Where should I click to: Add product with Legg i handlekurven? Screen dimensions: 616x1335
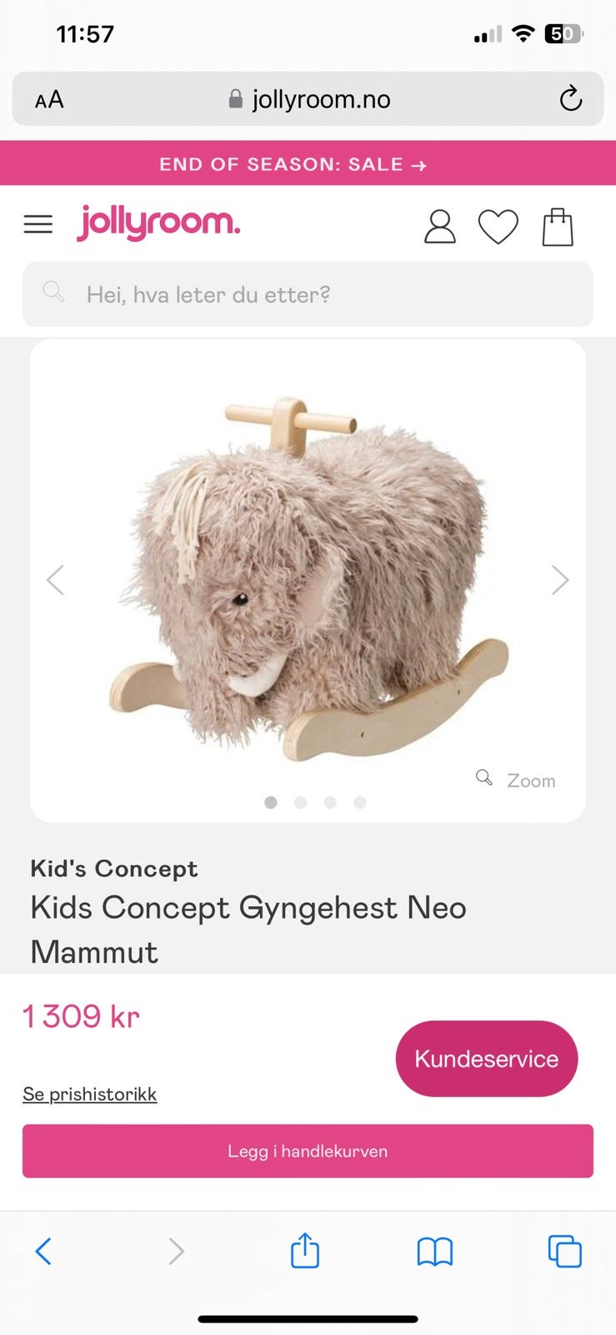coord(308,1151)
